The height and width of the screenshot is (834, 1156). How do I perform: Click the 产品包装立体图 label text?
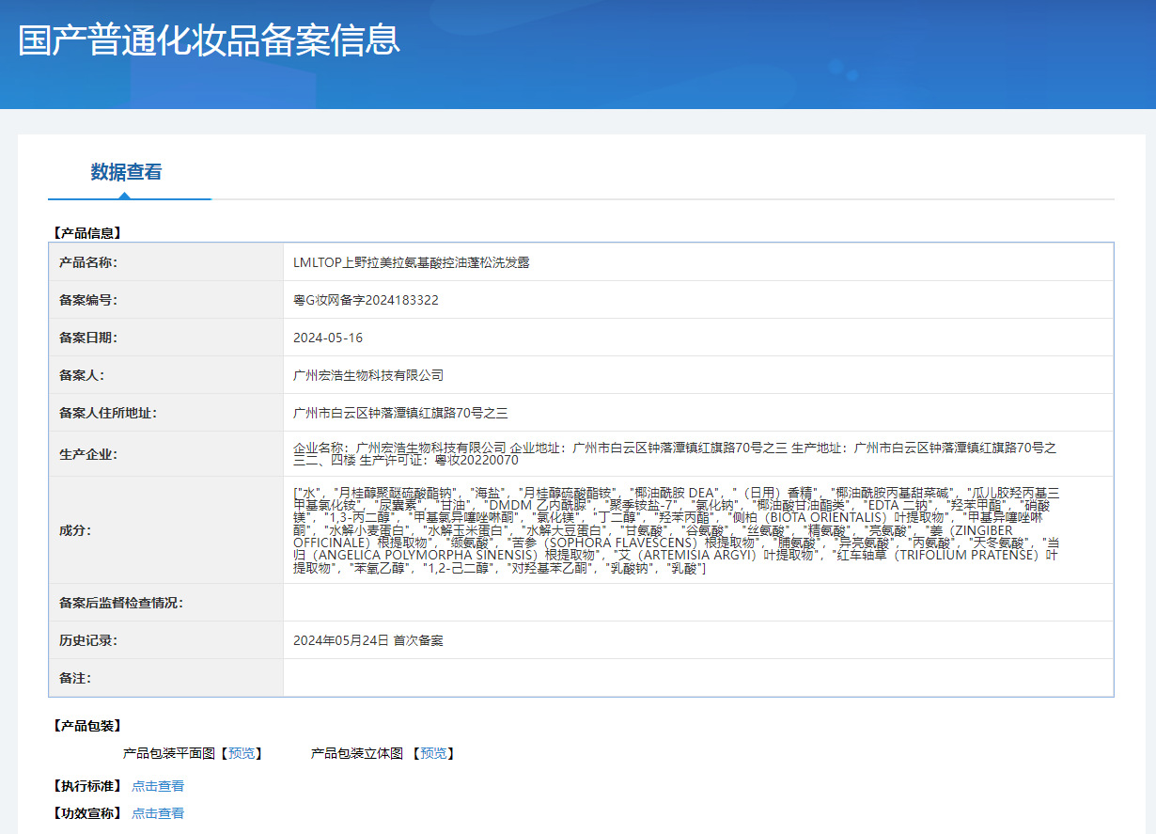(x=357, y=753)
